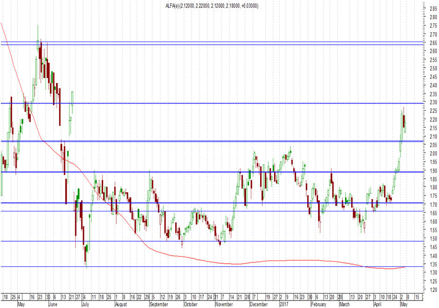Click the ALFA(e) chart title text
Viewport: 439px width, 308px height.
[x=212, y=6]
